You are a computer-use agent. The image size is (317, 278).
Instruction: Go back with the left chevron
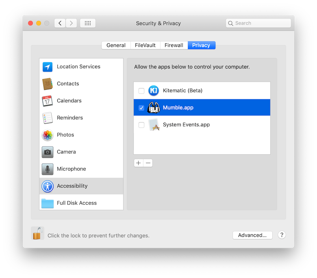[60, 23]
